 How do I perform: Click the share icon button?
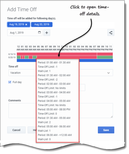tap(111, 33)
